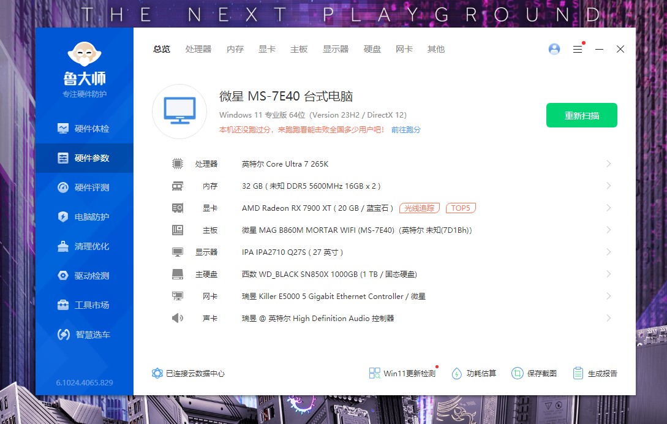The image size is (667, 424).
Task: Switch to the 硬盘 tab
Action: (x=372, y=49)
